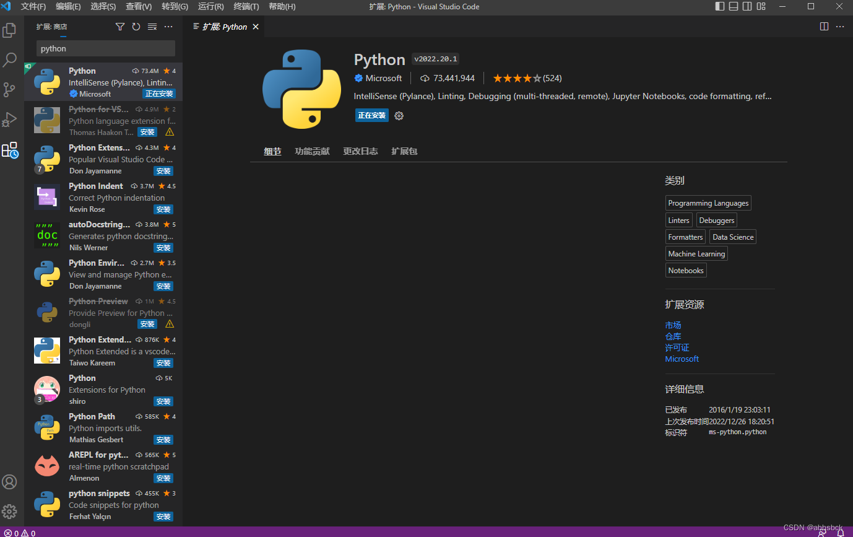
Task: Open the 市场 resource link
Action: pyautogui.click(x=673, y=325)
